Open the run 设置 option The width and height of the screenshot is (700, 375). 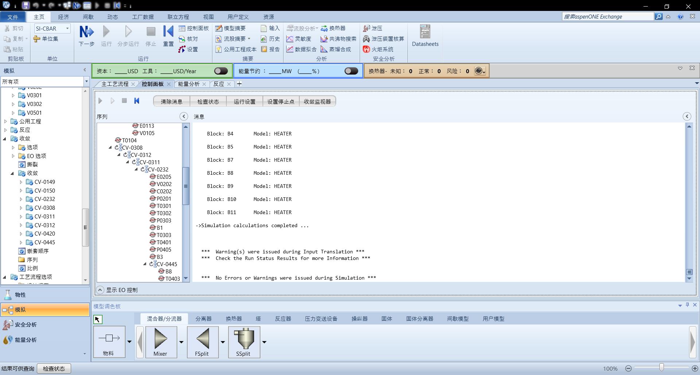[x=188, y=50]
